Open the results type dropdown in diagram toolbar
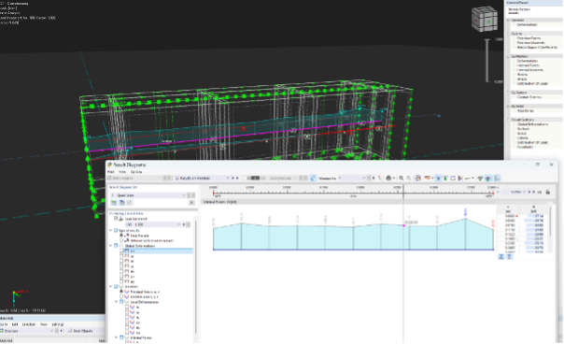 tap(227, 178)
